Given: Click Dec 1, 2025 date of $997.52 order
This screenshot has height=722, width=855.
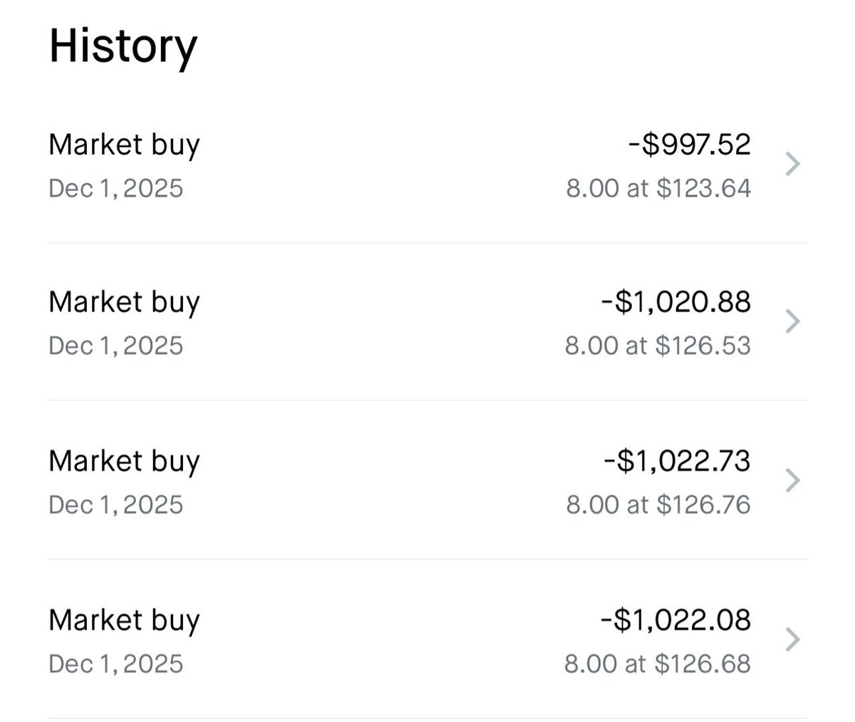Looking at the screenshot, I should tap(115, 189).
